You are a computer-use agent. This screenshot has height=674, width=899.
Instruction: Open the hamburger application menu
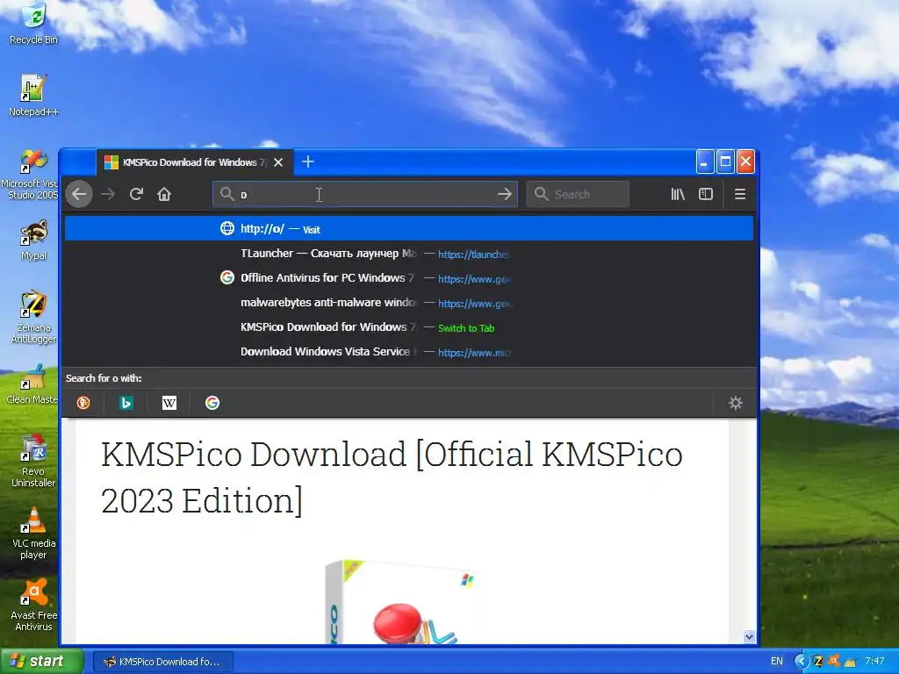point(740,194)
